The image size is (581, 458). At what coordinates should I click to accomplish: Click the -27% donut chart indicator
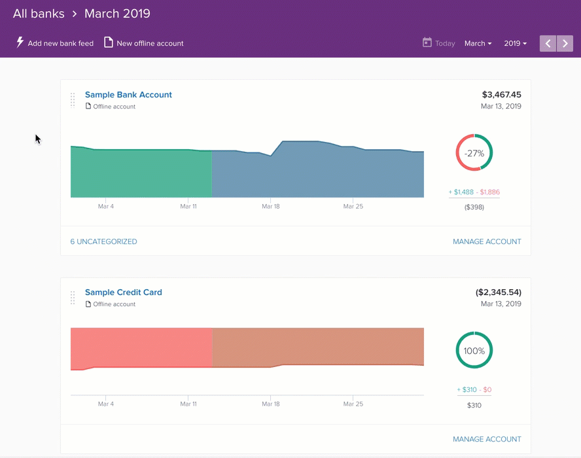(x=474, y=153)
